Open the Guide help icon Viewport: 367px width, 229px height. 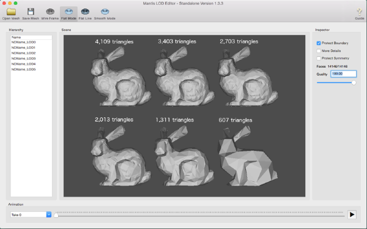[x=359, y=14]
